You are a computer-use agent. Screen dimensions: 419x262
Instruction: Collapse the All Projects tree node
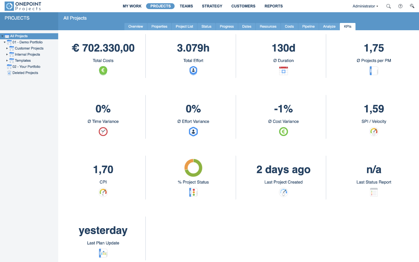(2, 36)
